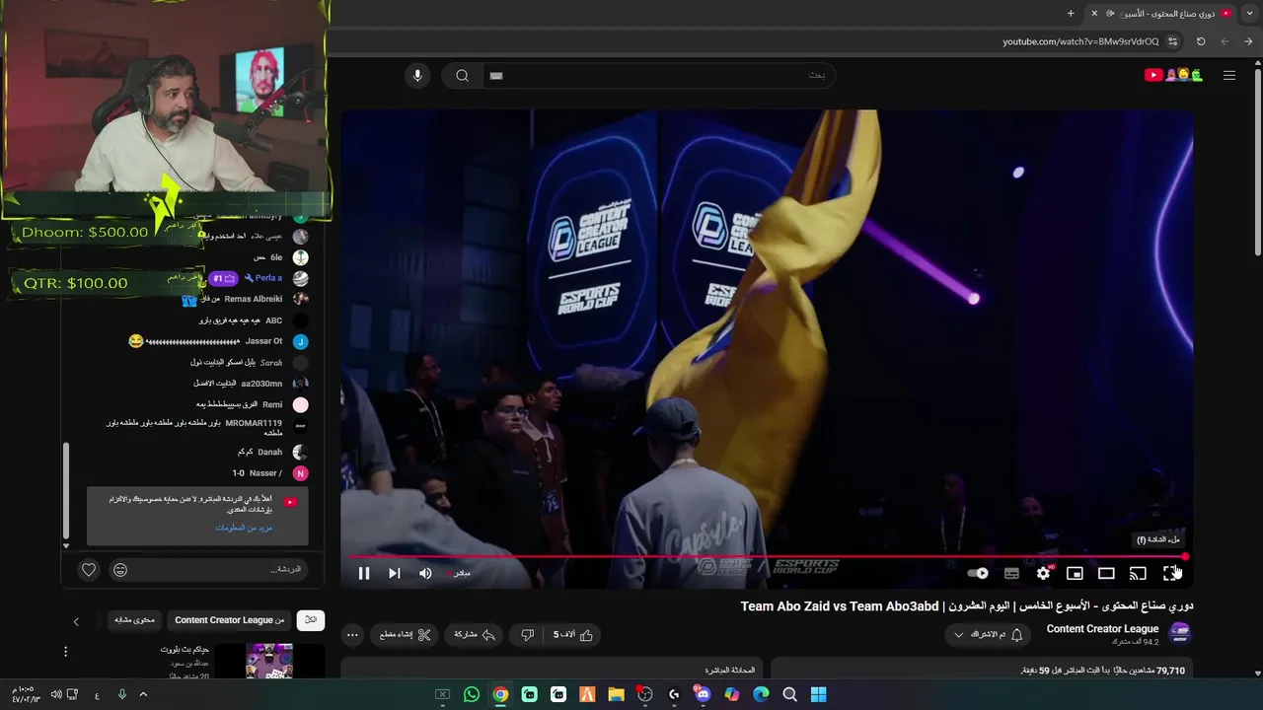Open the tab search dropdown arrow
This screenshot has width=1263, height=710.
pyautogui.click(x=1248, y=13)
